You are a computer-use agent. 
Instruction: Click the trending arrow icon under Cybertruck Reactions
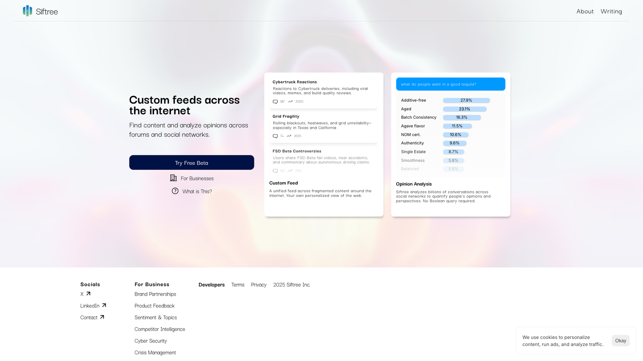point(290,101)
